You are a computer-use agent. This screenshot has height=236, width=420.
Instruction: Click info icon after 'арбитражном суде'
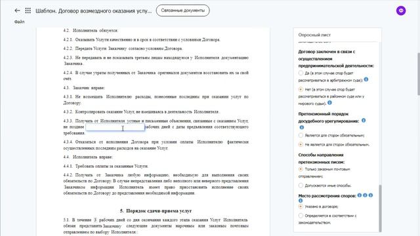point(366,79)
